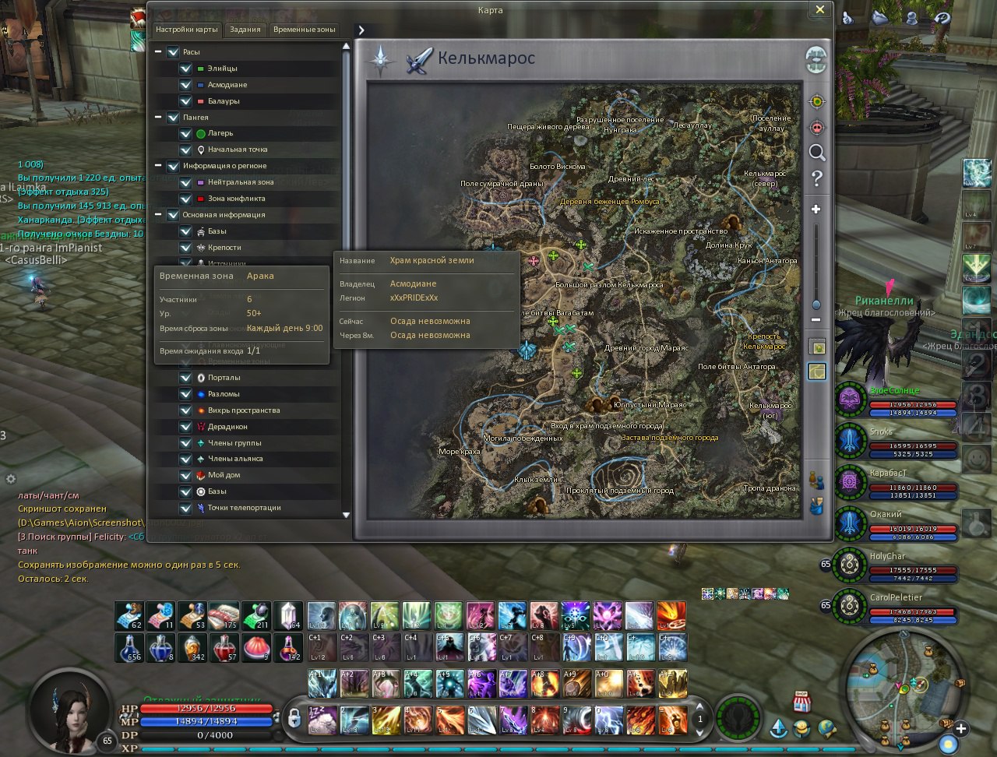Toggle the Лагерь checkbox
This screenshot has height=757, width=997.
click(x=185, y=133)
